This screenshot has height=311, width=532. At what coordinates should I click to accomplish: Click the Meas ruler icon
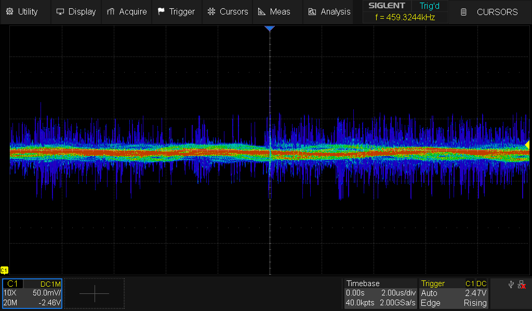[x=262, y=11]
